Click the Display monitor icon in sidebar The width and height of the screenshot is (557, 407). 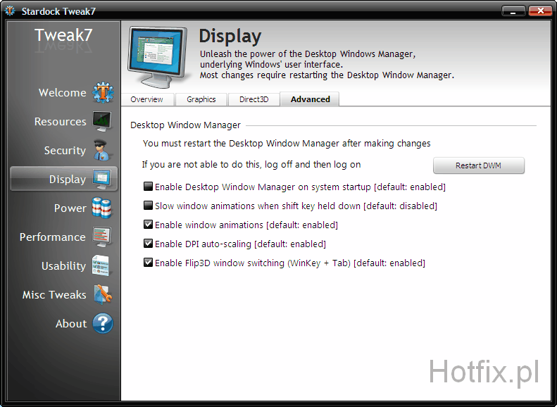(102, 179)
